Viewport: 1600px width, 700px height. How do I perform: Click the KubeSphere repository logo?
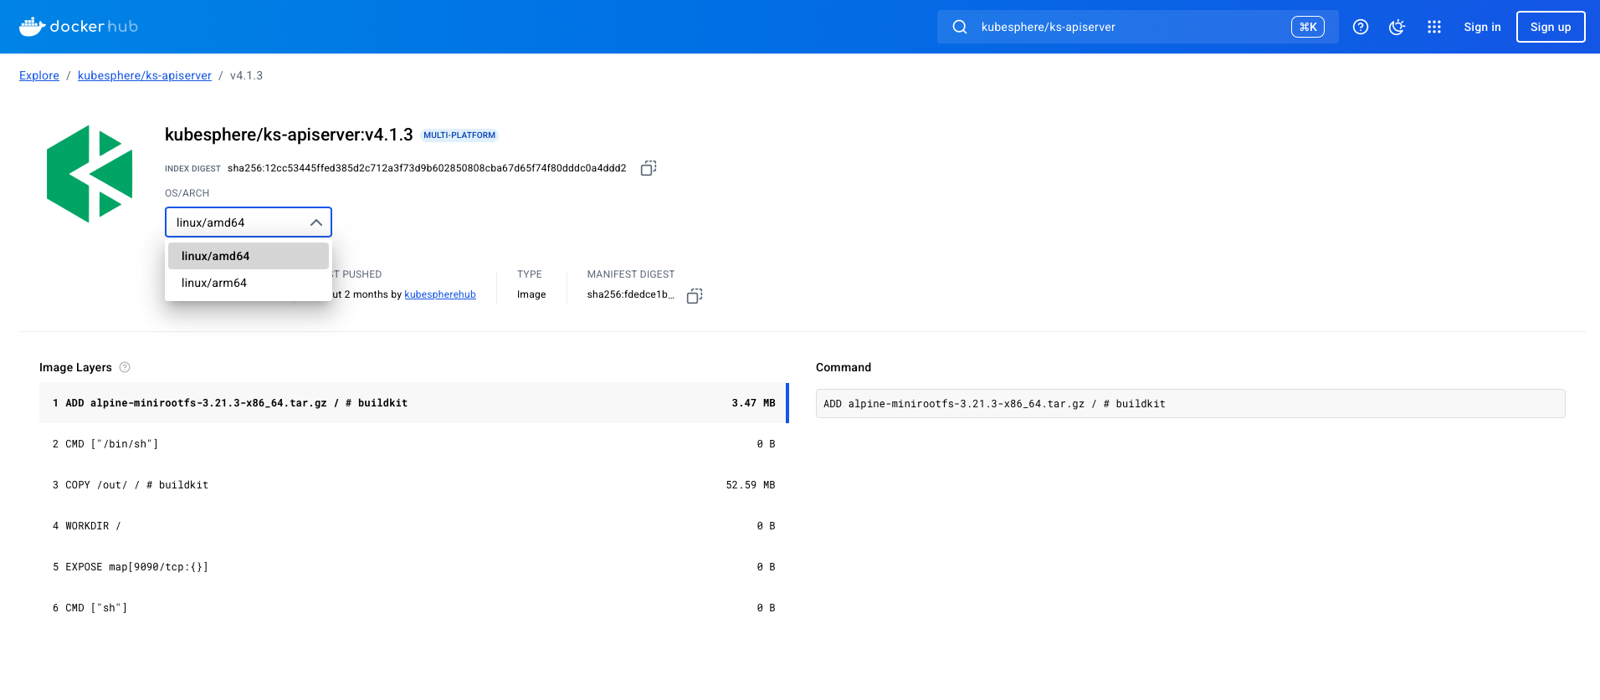point(90,174)
